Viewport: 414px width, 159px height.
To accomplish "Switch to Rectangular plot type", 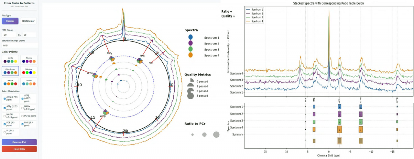I will 28,21.
